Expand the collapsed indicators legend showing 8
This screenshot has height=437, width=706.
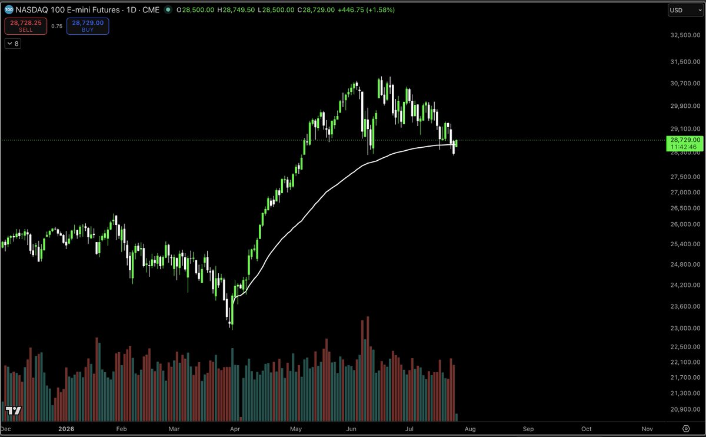[x=12, y=44]
